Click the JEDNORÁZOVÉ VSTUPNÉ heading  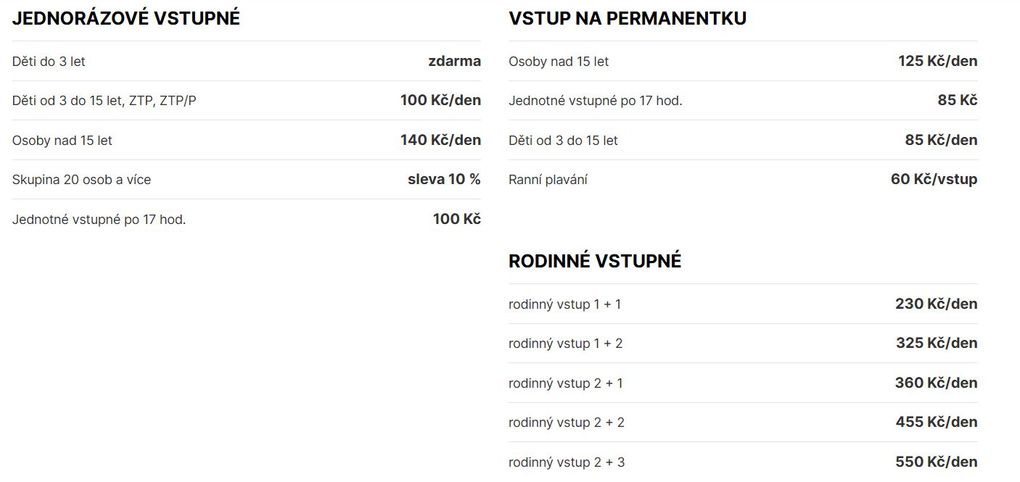click(126, 19)
